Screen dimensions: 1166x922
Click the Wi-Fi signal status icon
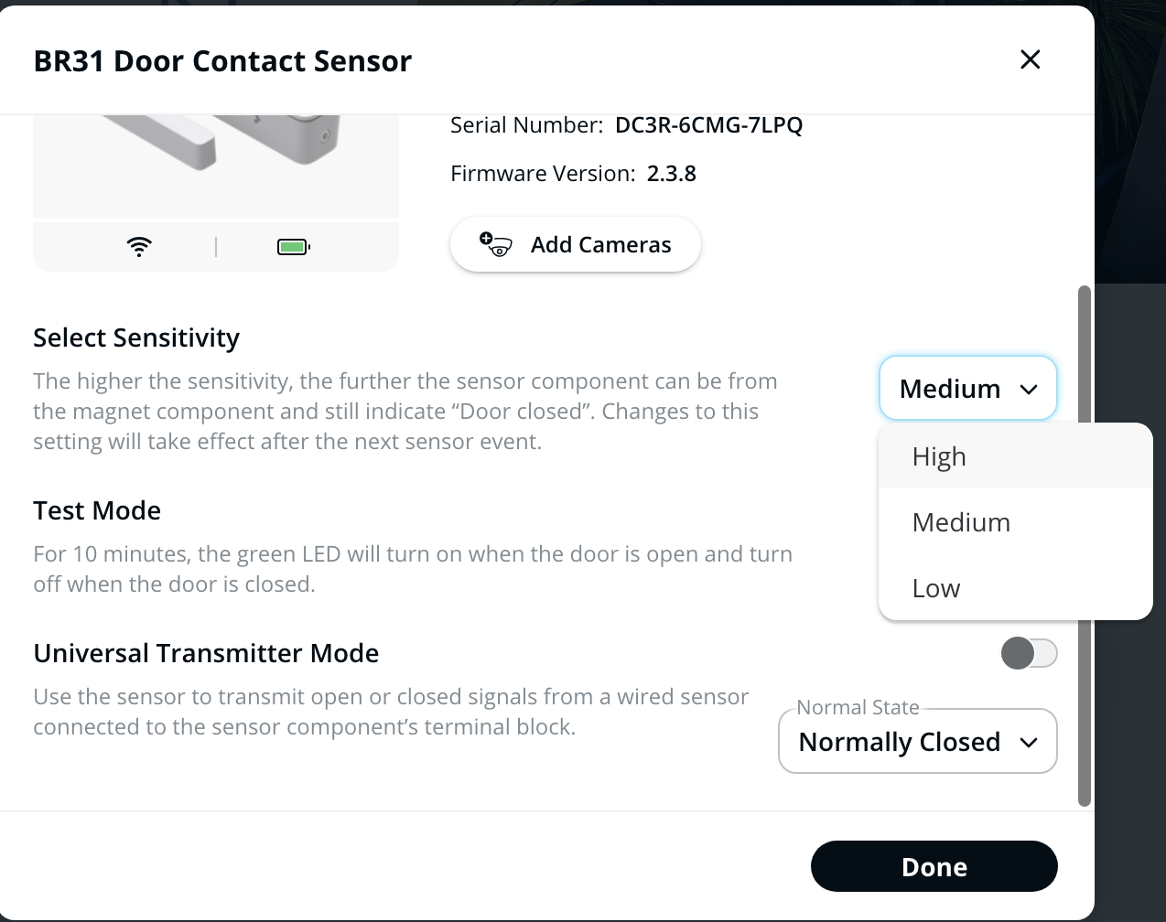click(x=139, y=246)
